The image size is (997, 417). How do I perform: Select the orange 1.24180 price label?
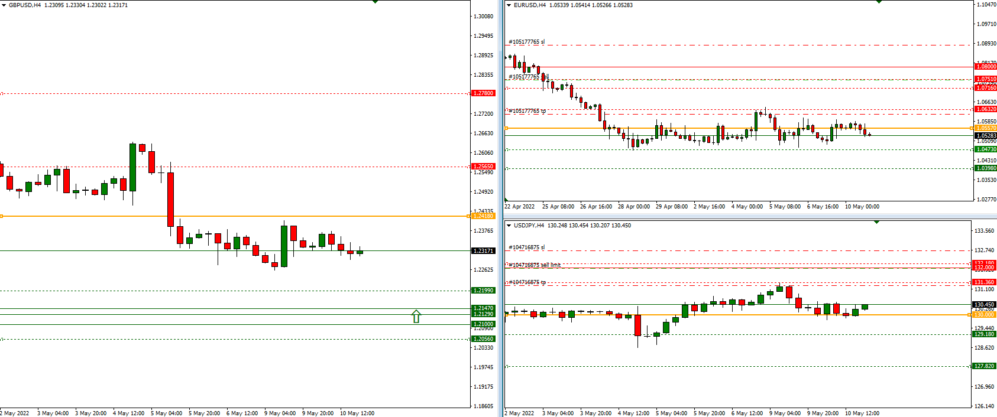(x=483, y=216)
